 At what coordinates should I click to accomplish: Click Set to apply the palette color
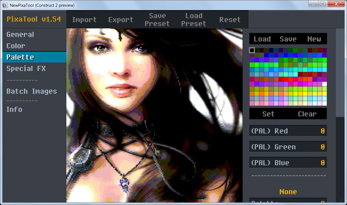[x=268, y=114]
